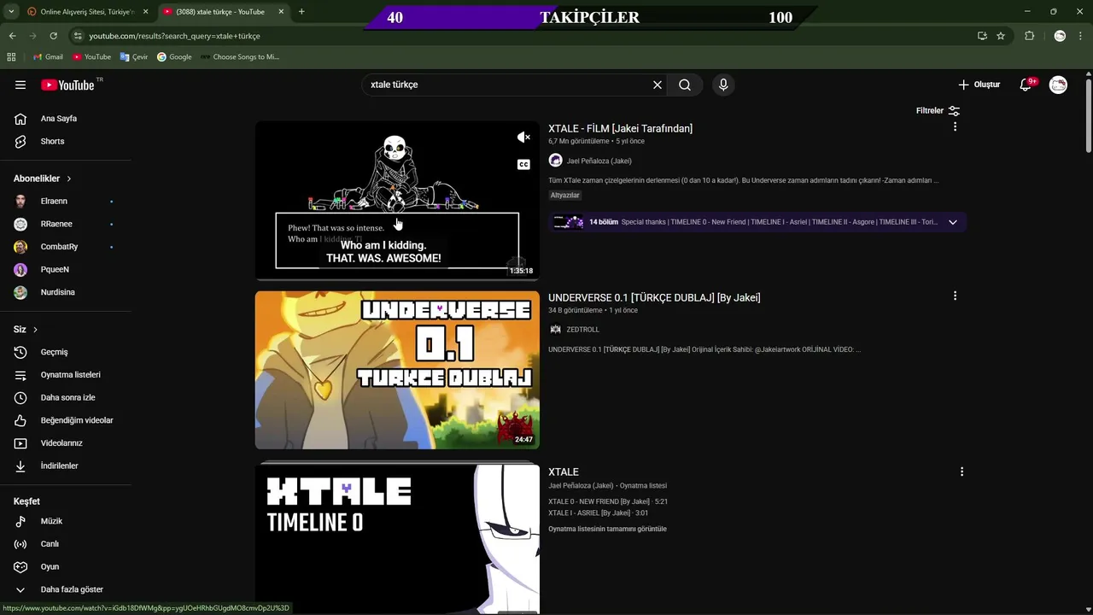Click the magnifier search button

pos(685,85)
